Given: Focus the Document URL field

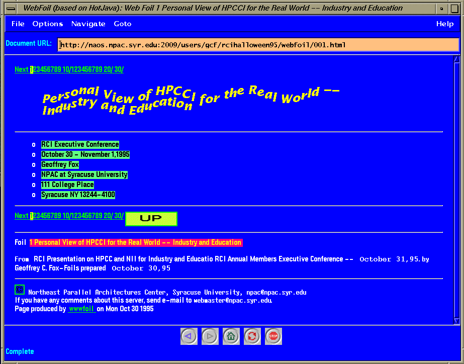Looking at the screenshot, I should (x=258, y=45).
